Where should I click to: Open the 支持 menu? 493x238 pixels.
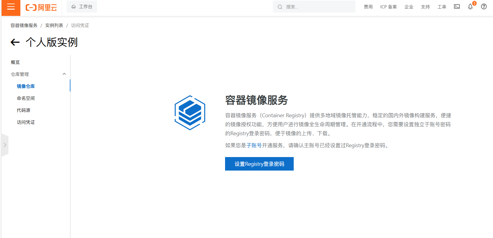click(x=425, y=7)
